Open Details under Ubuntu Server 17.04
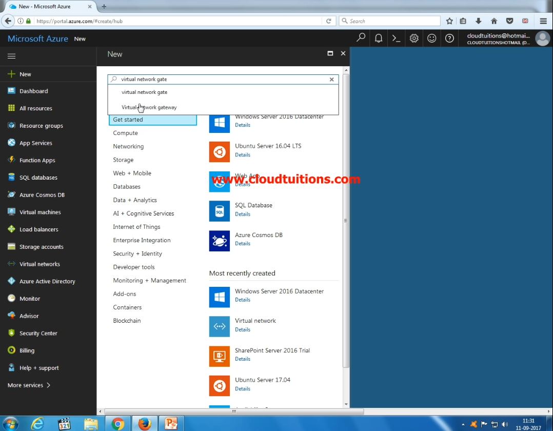This screenshot has height=431, width=553. point(243,389)
